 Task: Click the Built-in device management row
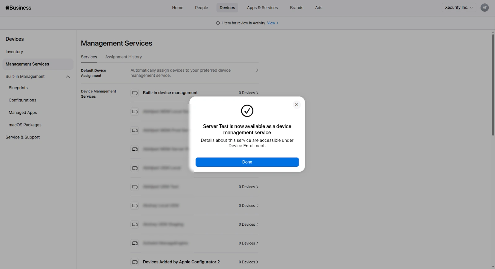(x=195, y=93)
